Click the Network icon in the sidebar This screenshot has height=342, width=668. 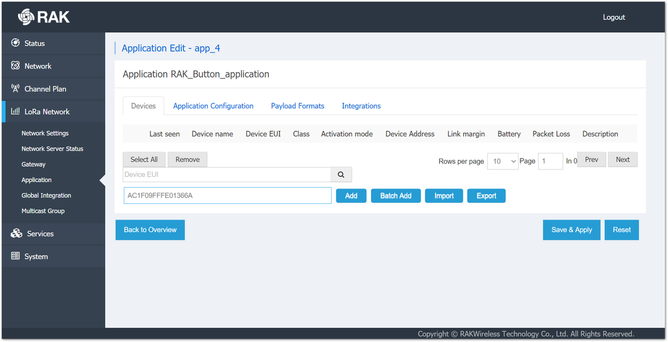[15, 66]
